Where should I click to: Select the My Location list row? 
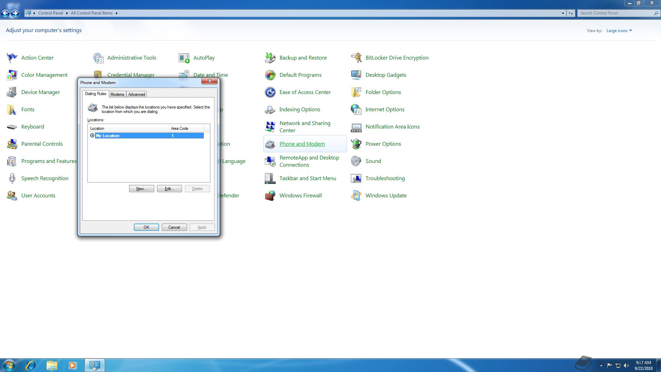146,136
